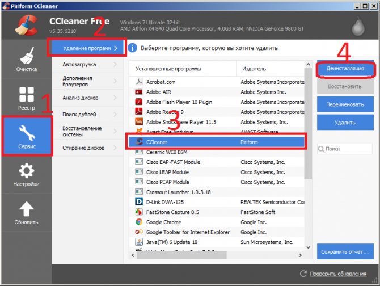This screenshot has width=380, height=286.
Task: Open the Удаление программ tab
Action: 88,48
